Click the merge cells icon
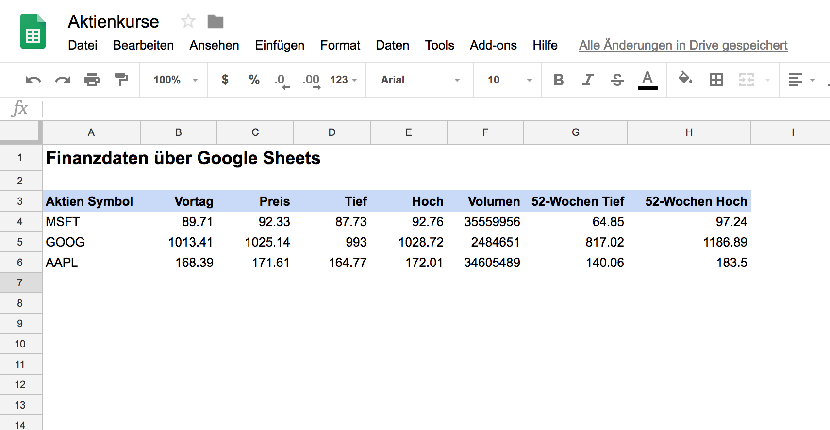This screenshot has height=430, width=830. tap(747, 80)
